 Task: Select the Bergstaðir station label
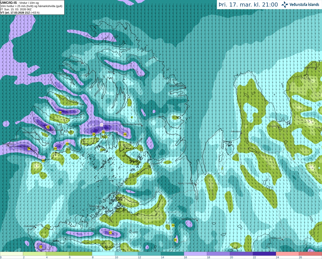[x=273, y=126]
